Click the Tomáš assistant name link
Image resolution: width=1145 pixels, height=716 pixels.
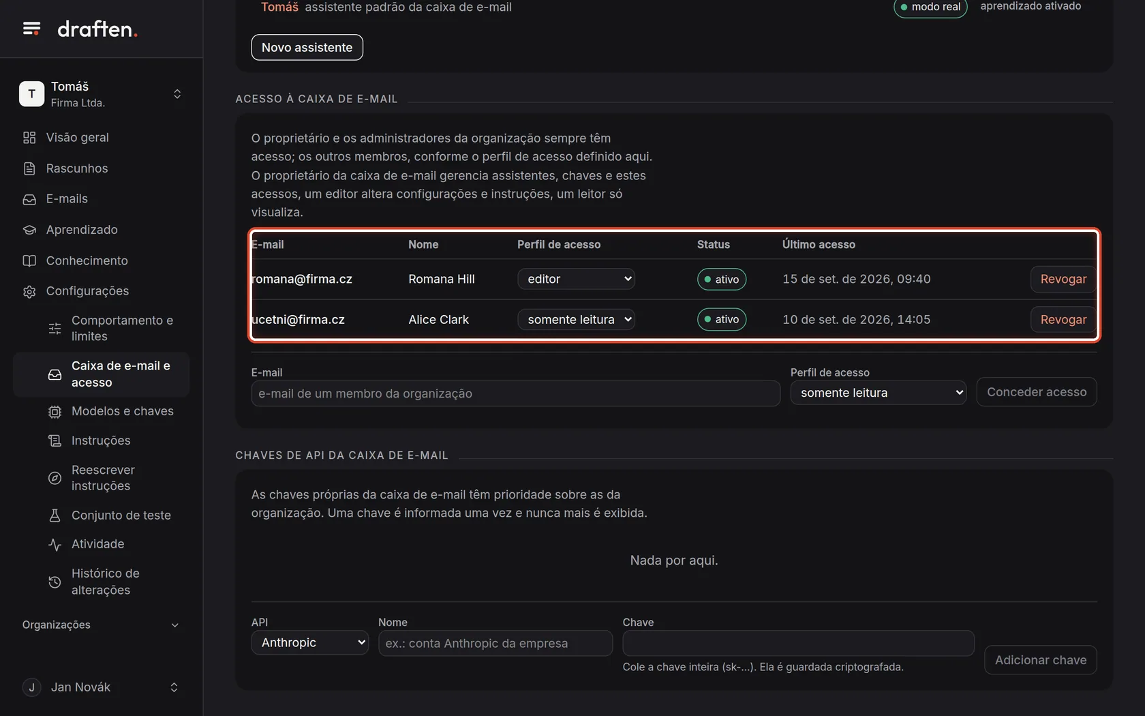point(279,7)
